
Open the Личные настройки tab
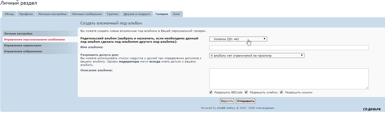pos(52,14)
